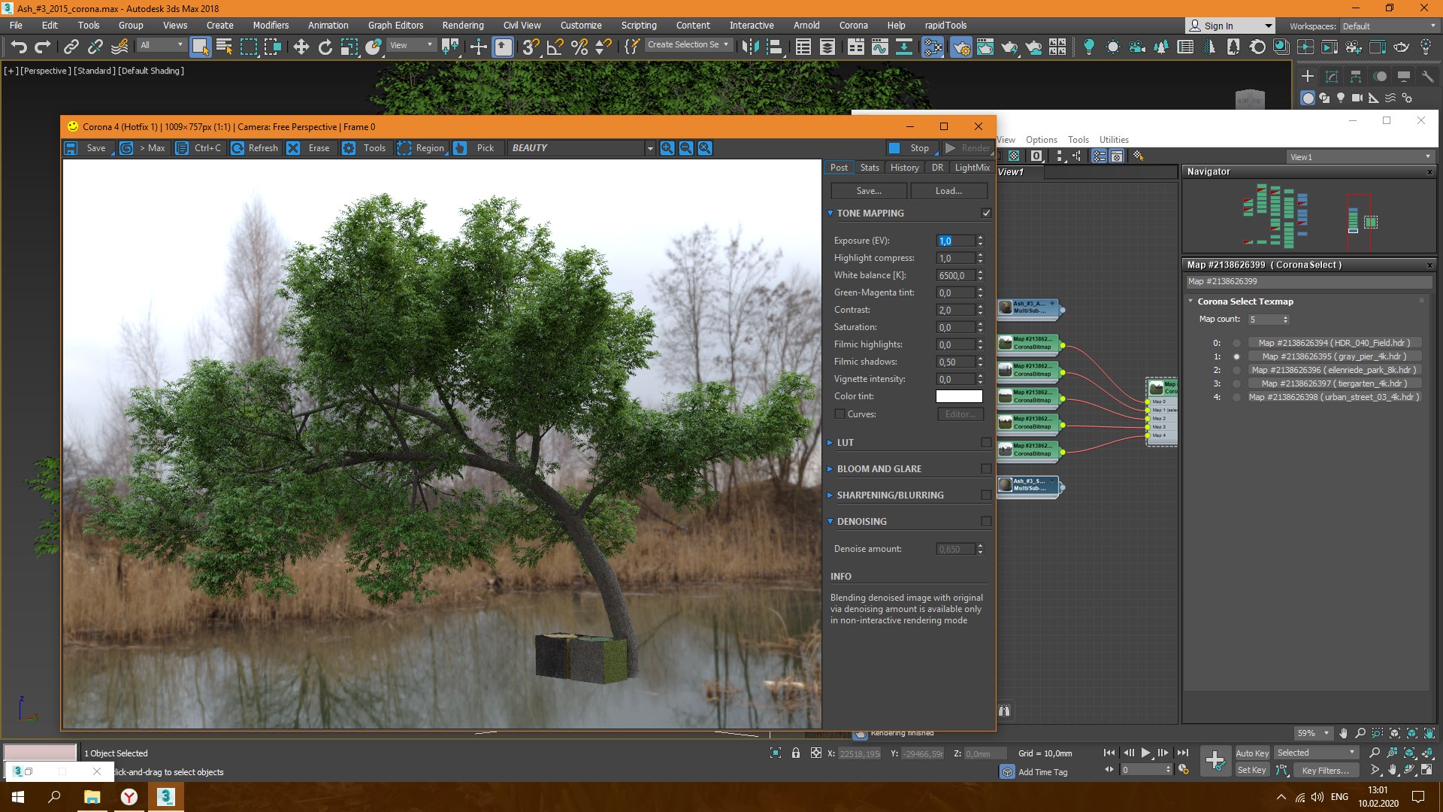Click the Map #2138626395 gray_pier_4k.hdr button
This screenshot has width=1443, height=812.
tap(1334, 356)
